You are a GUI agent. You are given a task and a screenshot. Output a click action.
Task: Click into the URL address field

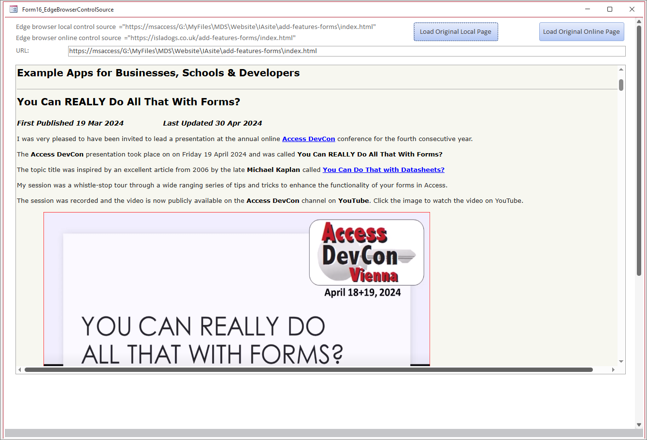[346, 51]
